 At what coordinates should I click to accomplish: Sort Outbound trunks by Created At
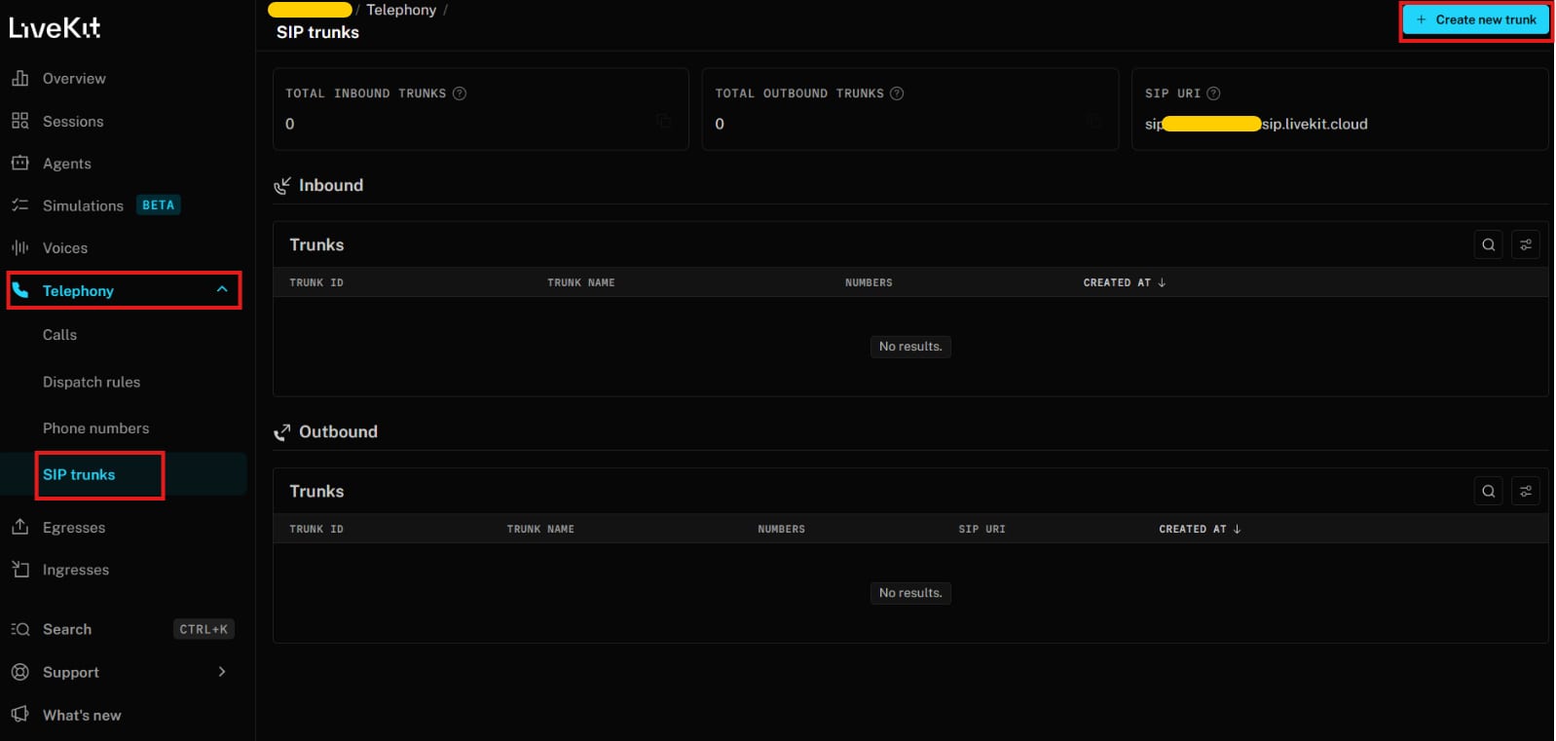(1200, 529)
